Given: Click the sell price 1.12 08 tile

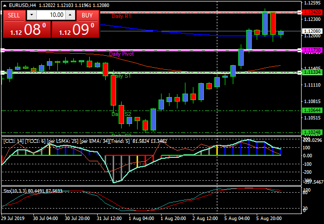Looking at the screenshot, I should [27, 29].
